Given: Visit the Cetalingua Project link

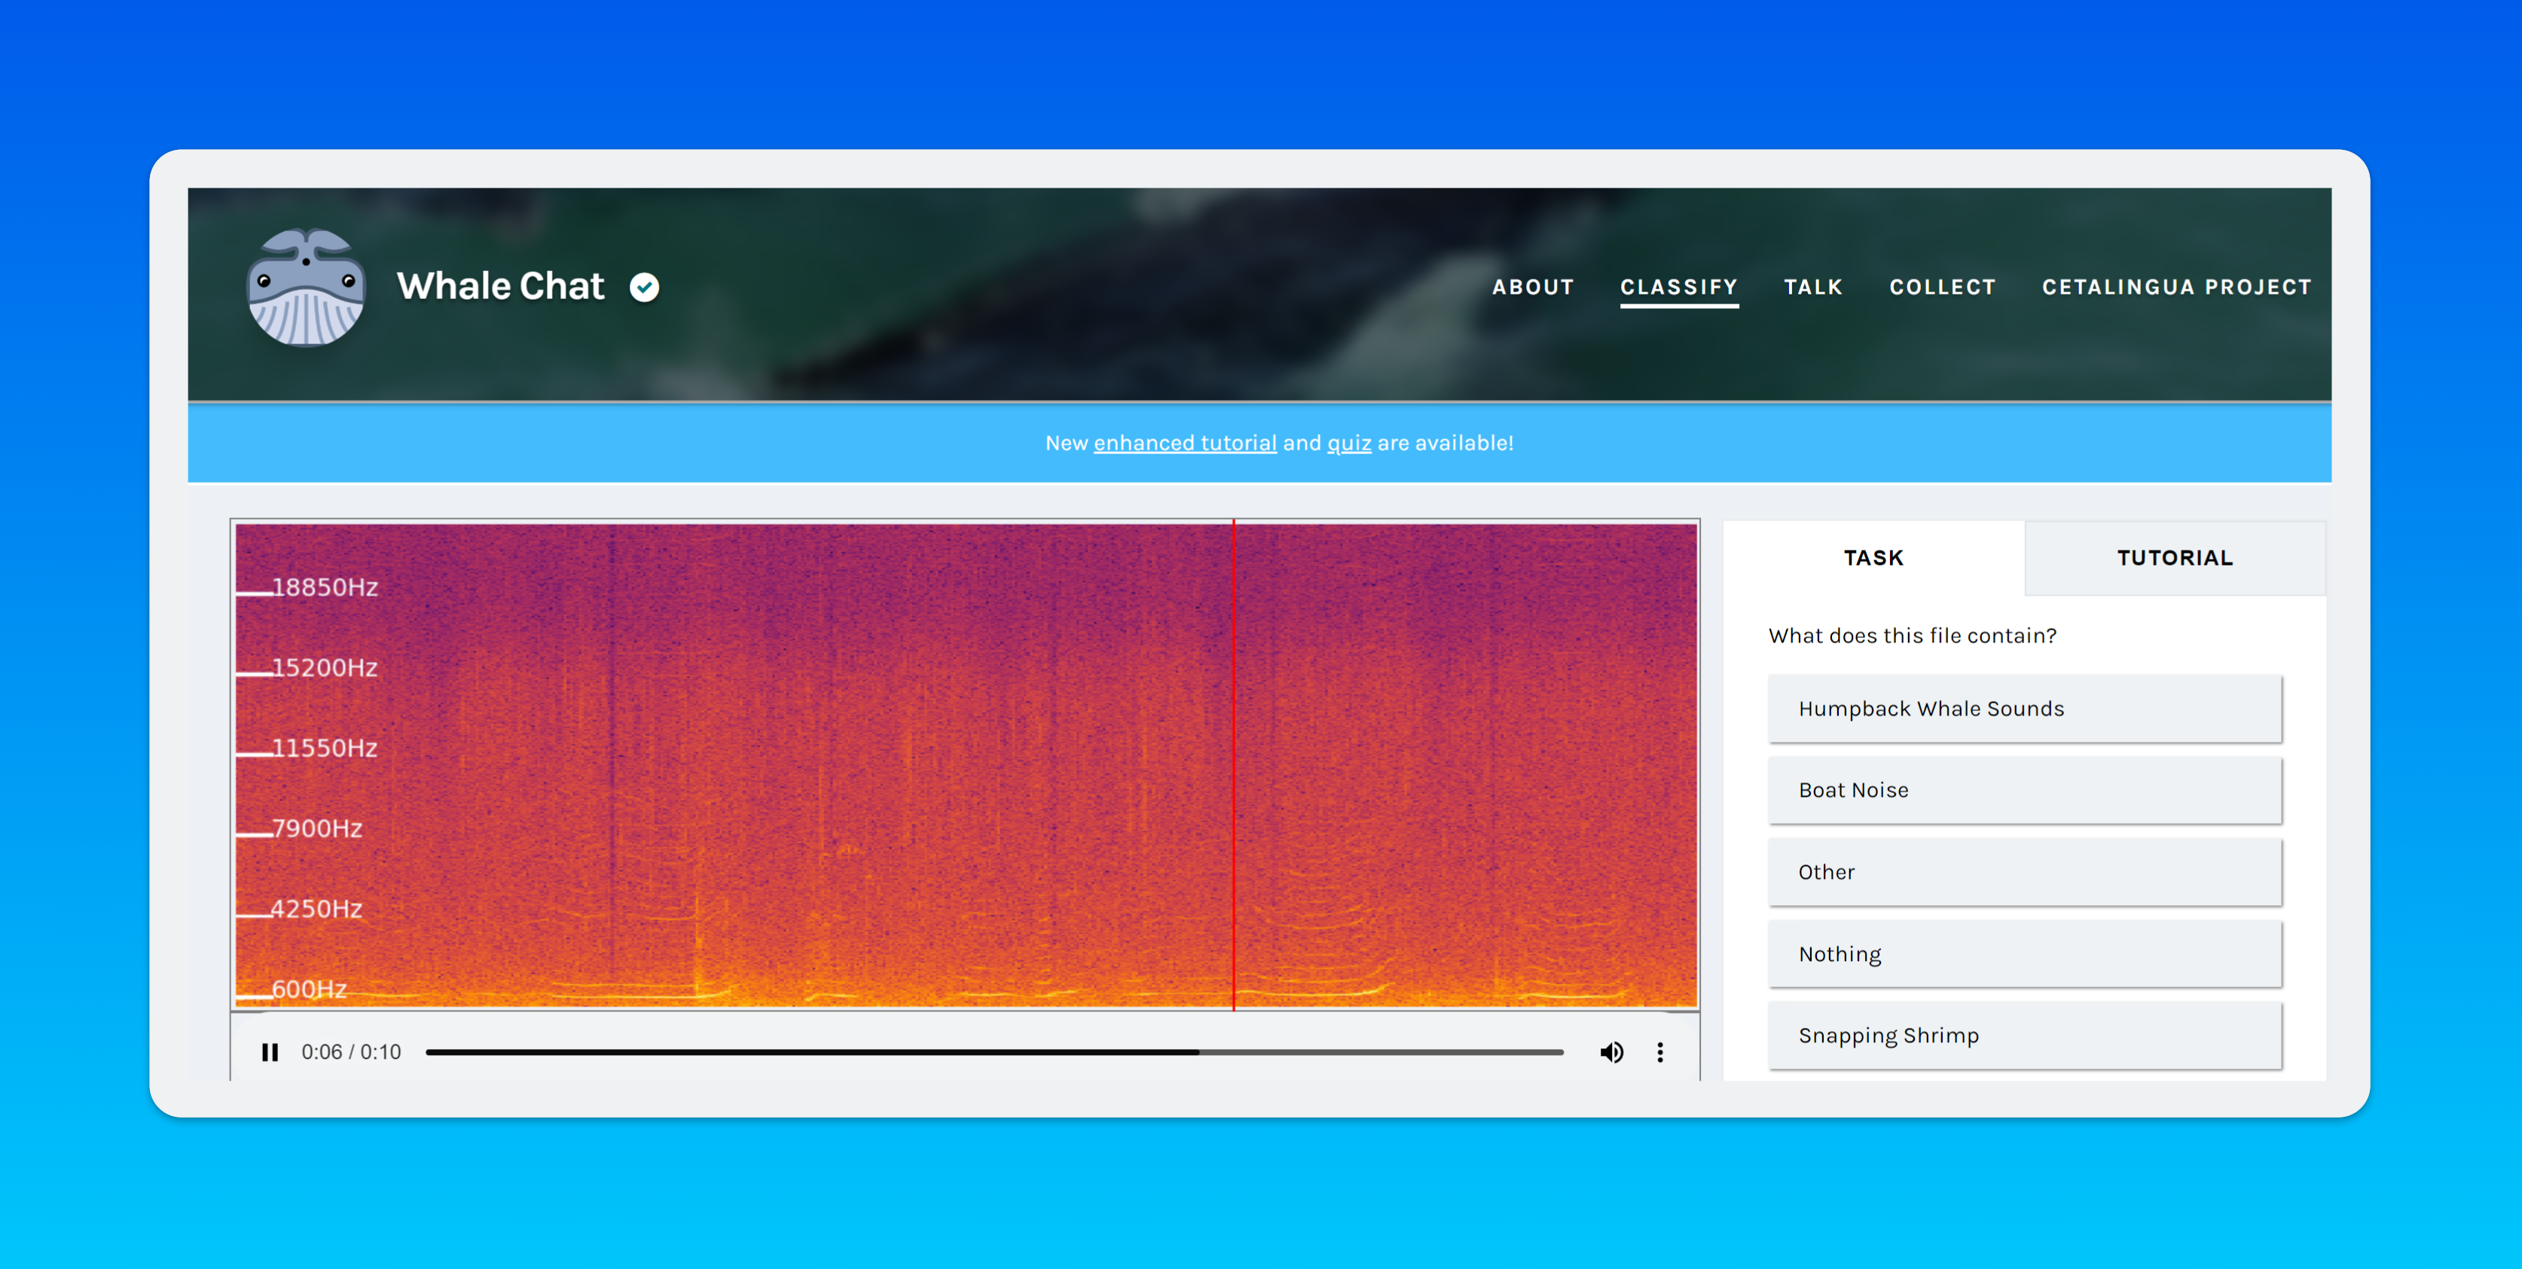Looking at the screenshot, I should coord(2176,287).
